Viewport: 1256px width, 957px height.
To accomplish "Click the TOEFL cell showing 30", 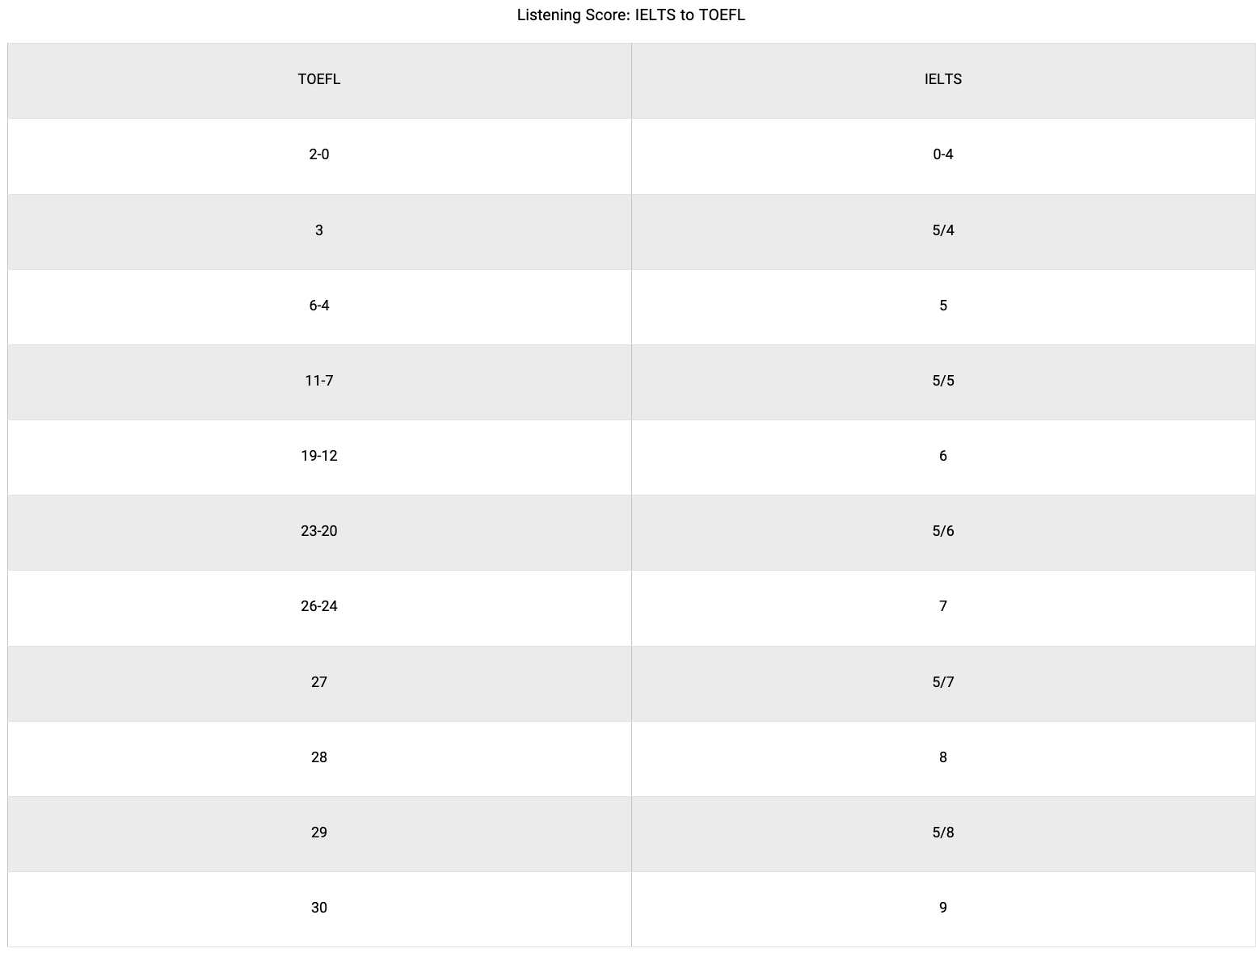I will 319,908.
